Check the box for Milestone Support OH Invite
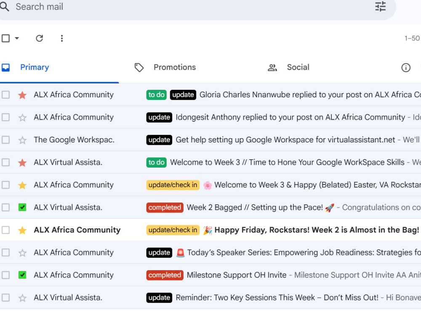421x316 pixels. pyautogui.click(x=5, y=275)
